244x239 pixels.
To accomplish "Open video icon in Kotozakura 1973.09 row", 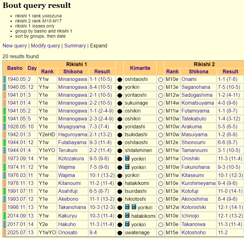I will point(127,158).
